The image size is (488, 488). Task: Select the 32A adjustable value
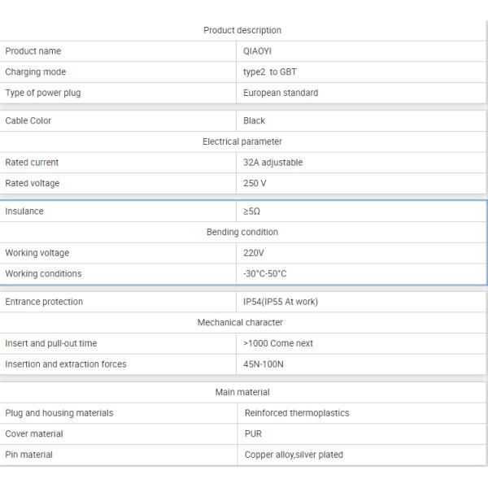(272, 163)
